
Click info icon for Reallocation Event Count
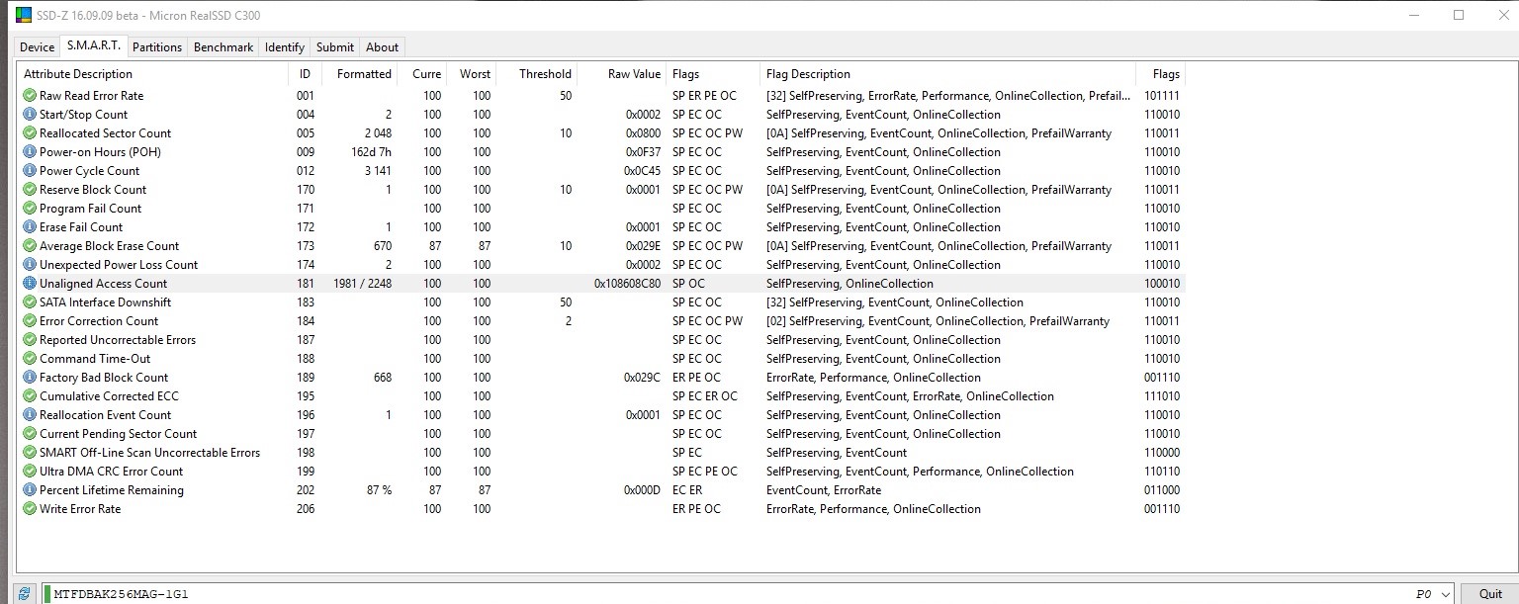[x=30, y=415]
